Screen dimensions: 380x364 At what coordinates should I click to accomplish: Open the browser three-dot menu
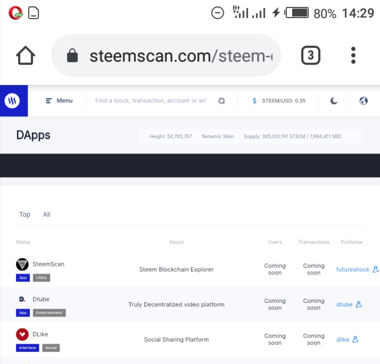click(x=353, y=55)
